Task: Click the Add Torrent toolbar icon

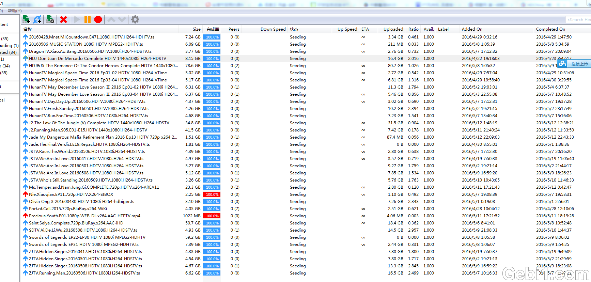Action: click(x=26, y=19)
